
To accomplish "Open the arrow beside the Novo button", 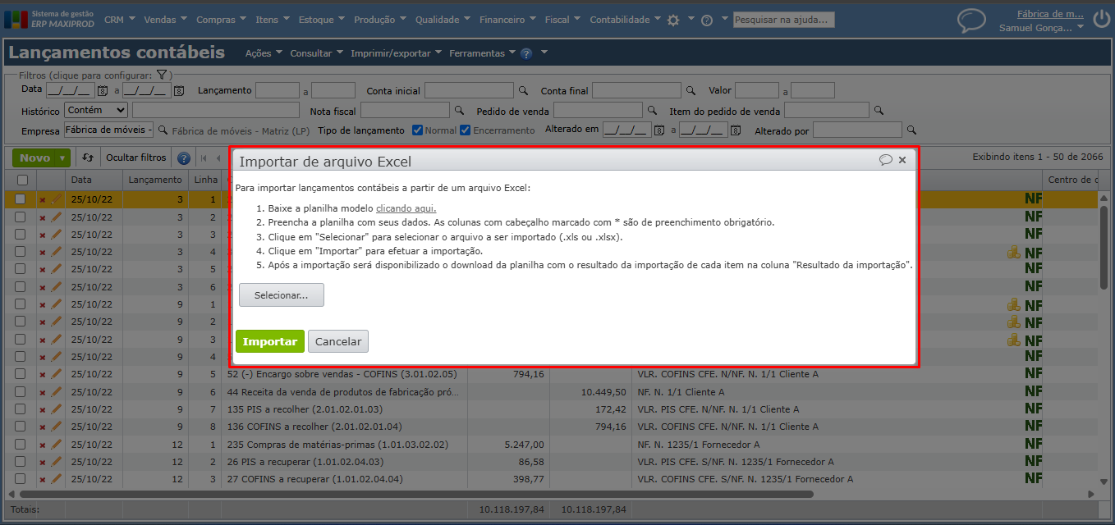I will coord(64,157).
